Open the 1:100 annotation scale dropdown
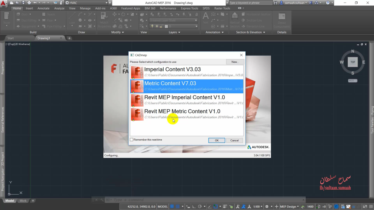This screenshot has height=210, width=374. coord(258,206)
